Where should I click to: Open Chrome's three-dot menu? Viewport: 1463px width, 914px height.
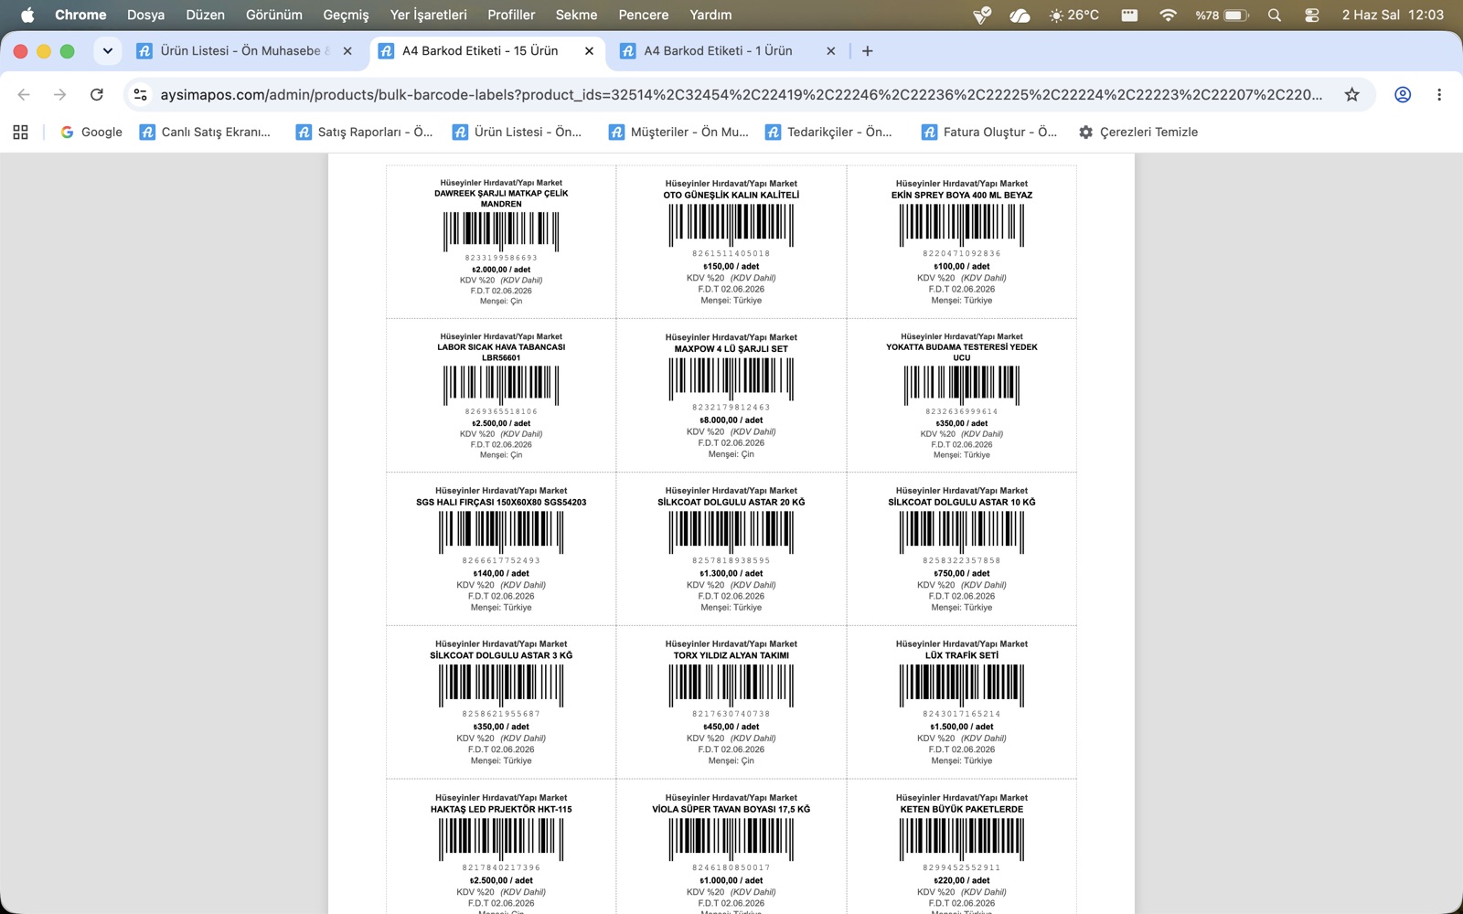[x=1439, y=94]
